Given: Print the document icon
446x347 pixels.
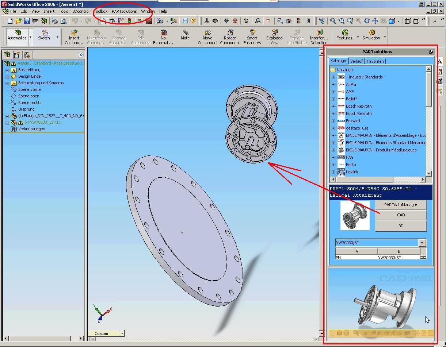Looking at the screenshot, I should click(x=54, y=21).
